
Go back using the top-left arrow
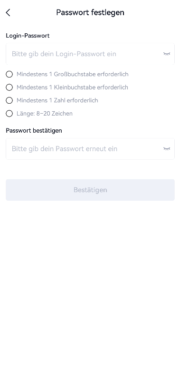(x=8, y=12)
